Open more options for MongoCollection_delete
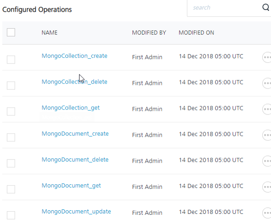Image resolution: width=271 pixels, height=223 pixels. 267,83
